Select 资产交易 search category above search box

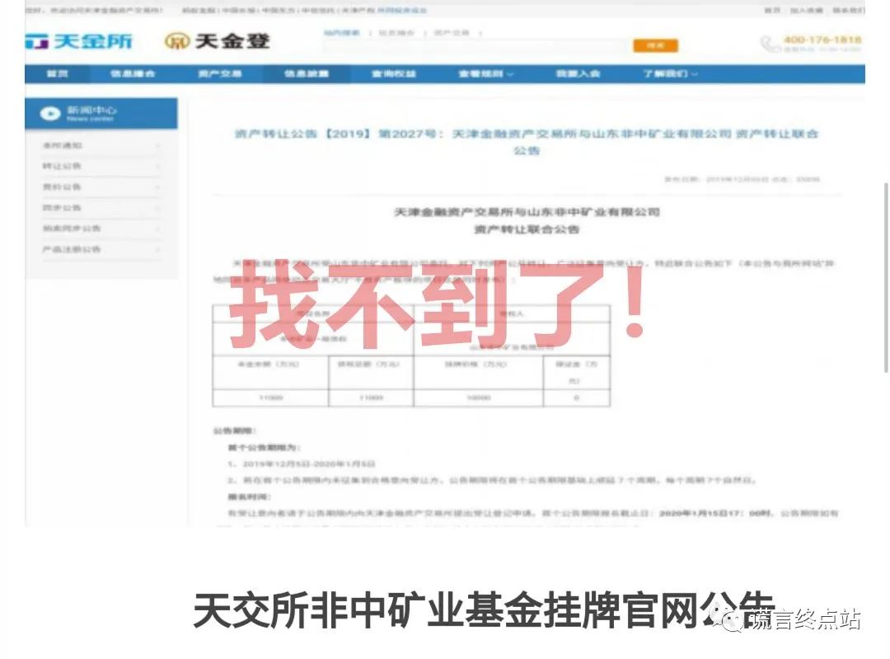(452, 33)
